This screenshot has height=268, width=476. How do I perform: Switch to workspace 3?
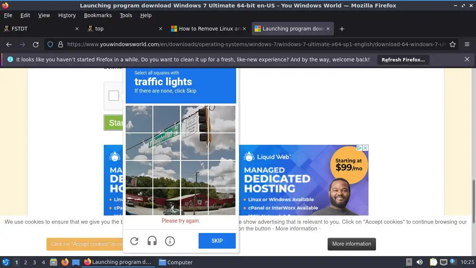pos(34,262)
